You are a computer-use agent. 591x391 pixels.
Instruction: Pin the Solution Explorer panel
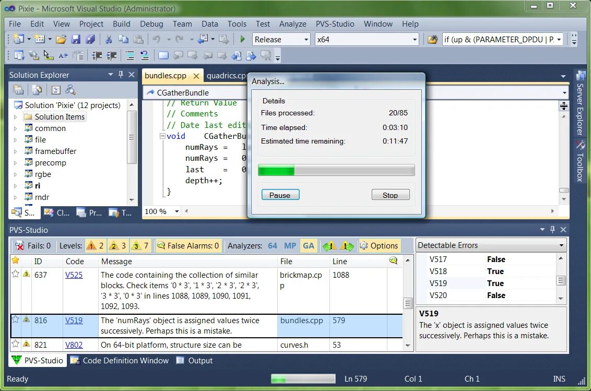[121, 75]
